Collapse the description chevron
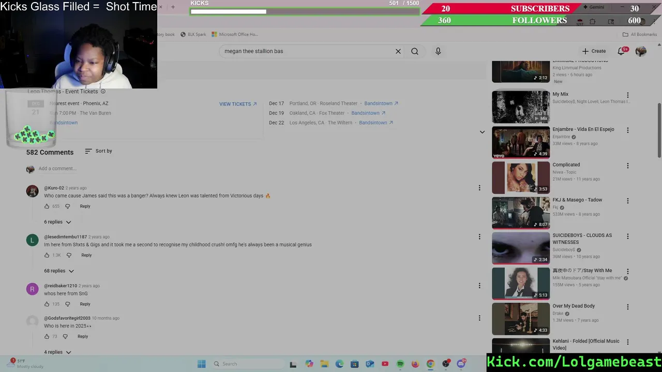The image size is (662, 372). [x=482, y=132]
